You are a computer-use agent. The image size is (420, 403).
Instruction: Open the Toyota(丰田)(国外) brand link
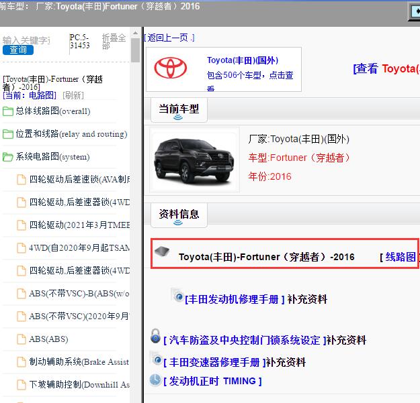(243, 60)
